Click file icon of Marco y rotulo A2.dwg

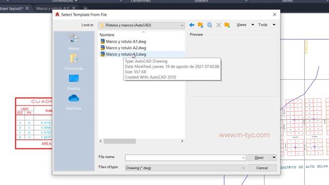tap(103, 48)
